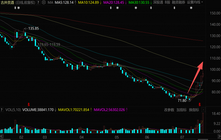Open 换指标 to switch indicator
The height and width of the screenshot is (140, 221).
(x=194, y=110)
